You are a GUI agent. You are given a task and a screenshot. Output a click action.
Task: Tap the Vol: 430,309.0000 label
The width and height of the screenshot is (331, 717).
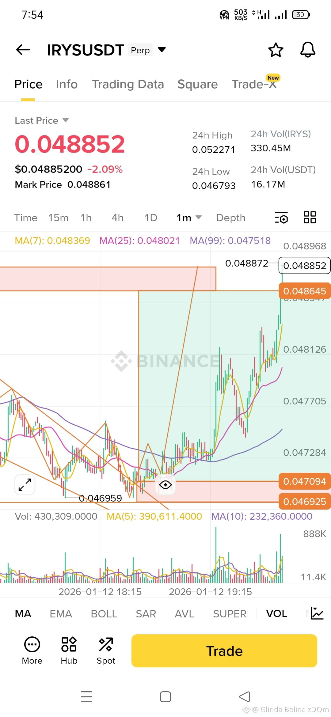(56, 516)
